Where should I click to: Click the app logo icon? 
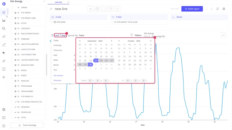pos(4,4)
